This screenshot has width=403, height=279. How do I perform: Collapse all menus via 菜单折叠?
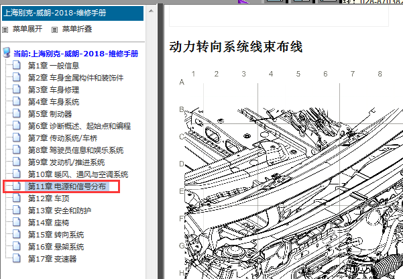pyautogui.click(x=77, y=29)
